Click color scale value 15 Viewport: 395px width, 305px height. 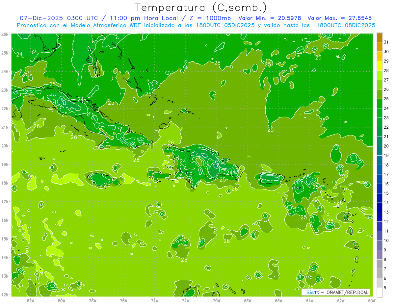click(x=386, y=193)
